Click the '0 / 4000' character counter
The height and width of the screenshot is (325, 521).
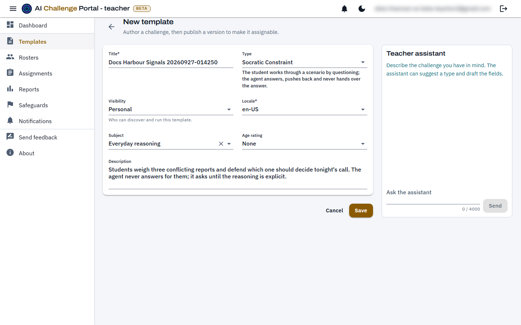point(471,209)
